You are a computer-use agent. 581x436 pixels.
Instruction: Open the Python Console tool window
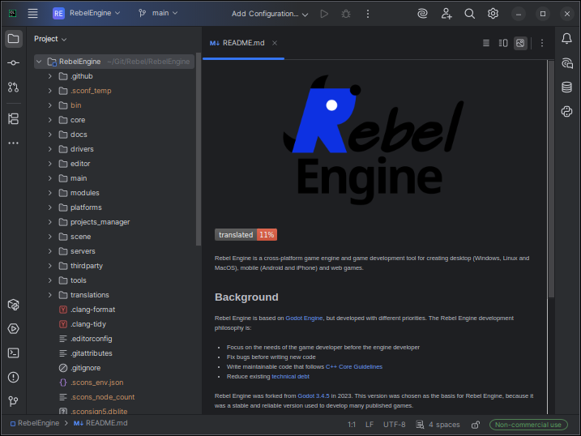[566, 111]
